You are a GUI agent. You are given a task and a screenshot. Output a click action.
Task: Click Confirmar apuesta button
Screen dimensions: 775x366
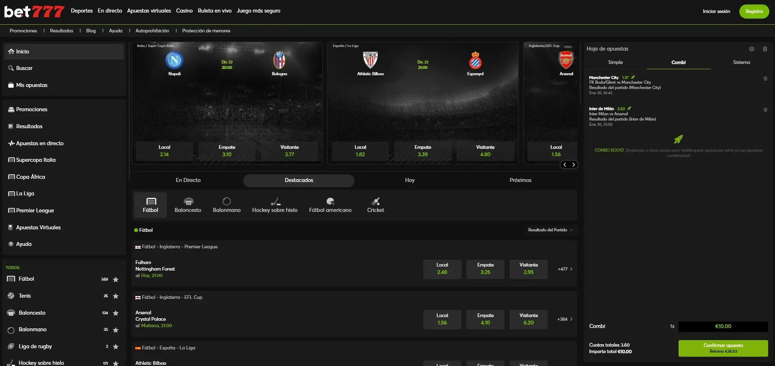(x=723, y=348)
